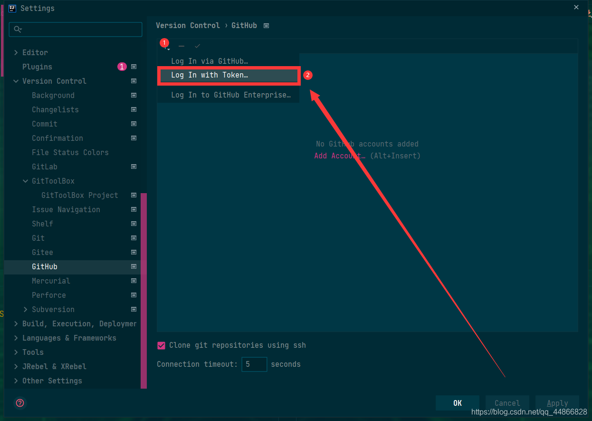Open Issue Navigation settings
The height and width of the screenshot is (421, 592).
tap(66, 209)
